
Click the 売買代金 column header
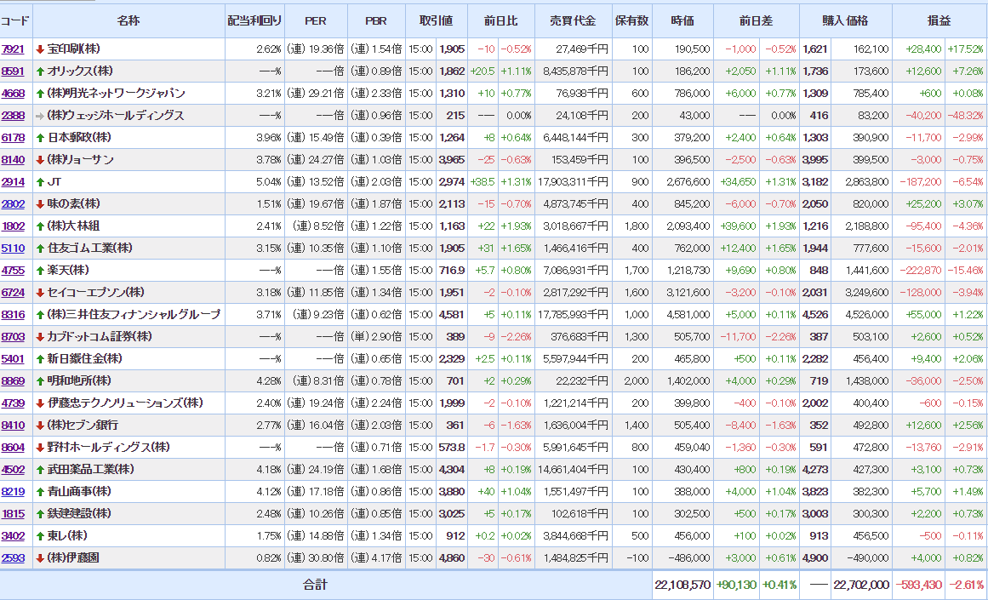click(573, 20)
